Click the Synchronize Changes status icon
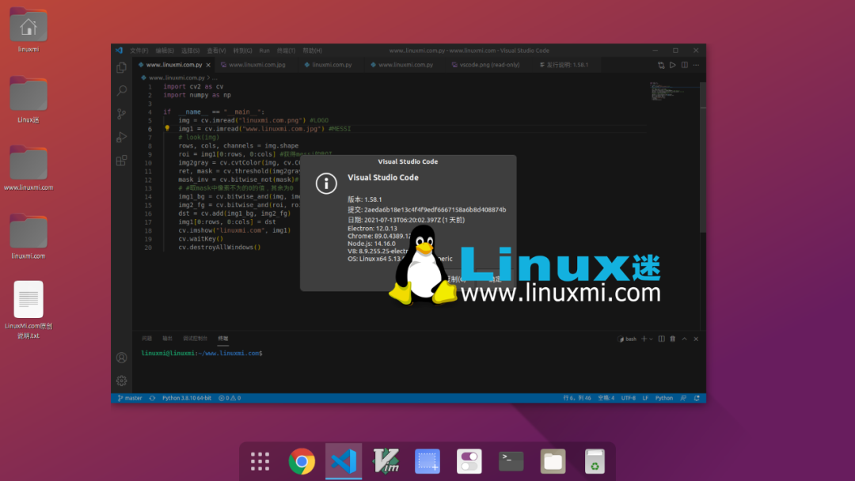 pos(152,398)
